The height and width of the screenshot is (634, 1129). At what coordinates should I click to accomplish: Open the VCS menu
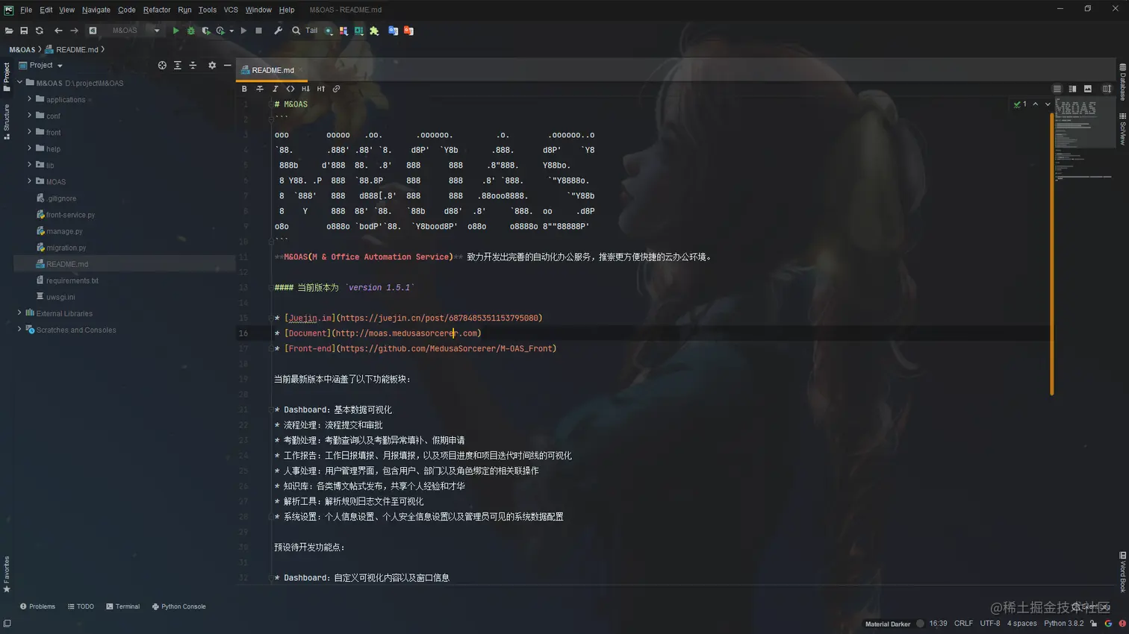pyautogui.click(x=231, y=10)
